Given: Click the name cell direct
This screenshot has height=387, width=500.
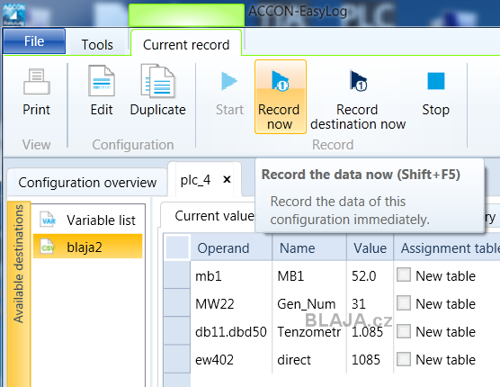Looking at the screenshot, I should pos(309,360).
